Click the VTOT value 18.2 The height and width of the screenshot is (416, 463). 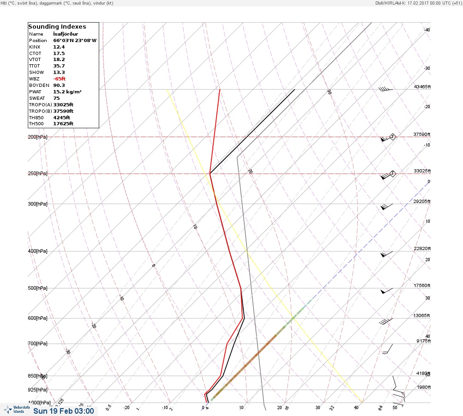59,60
